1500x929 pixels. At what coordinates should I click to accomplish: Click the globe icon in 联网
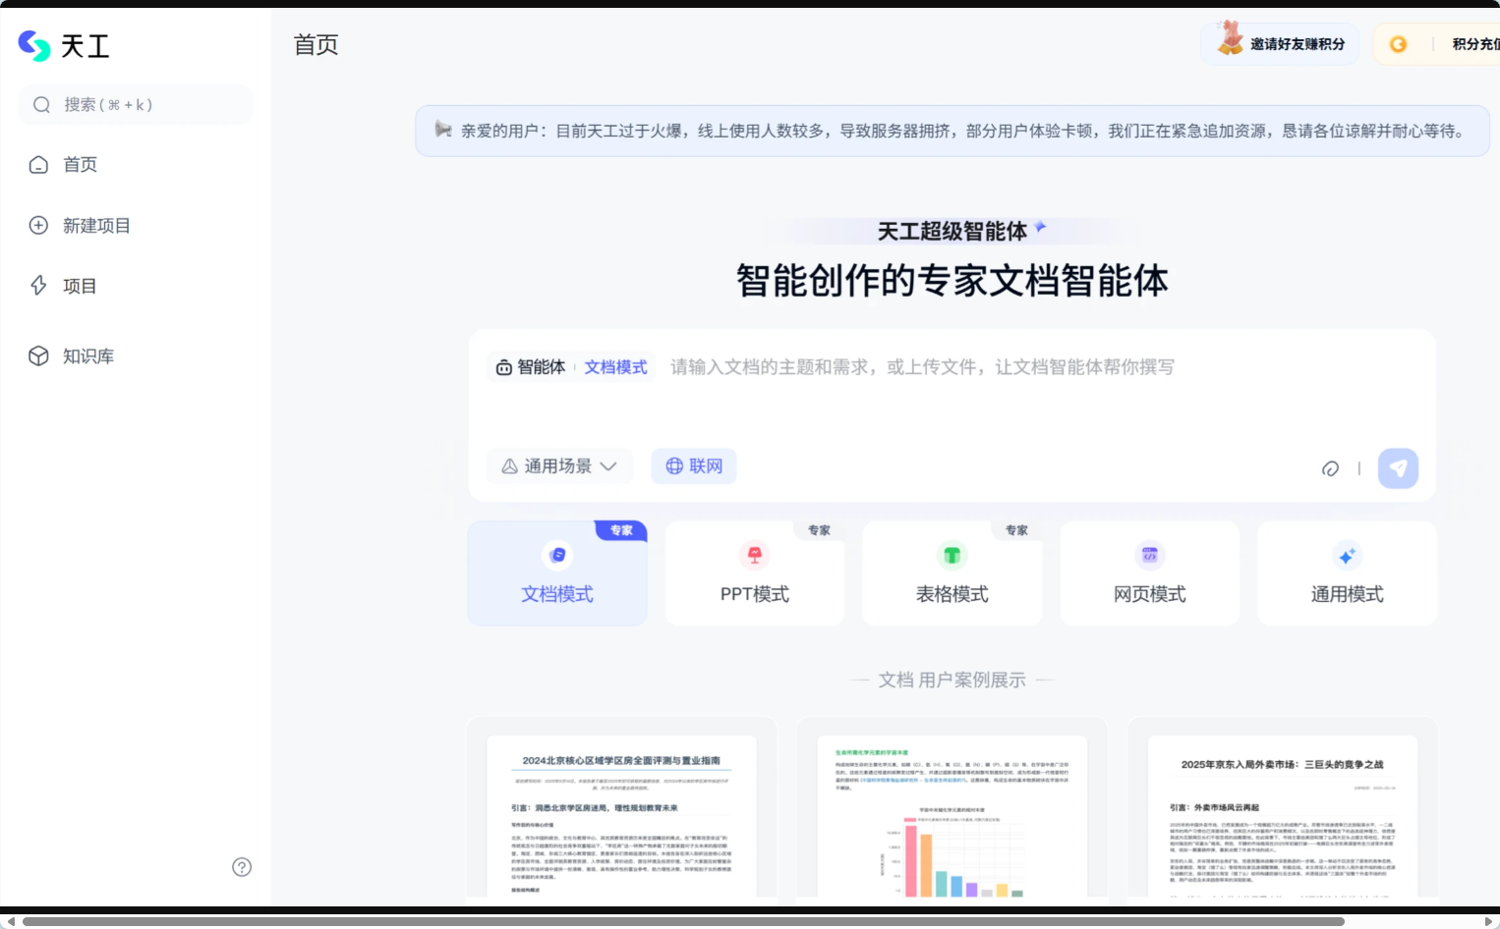click(x=674, y=466)
